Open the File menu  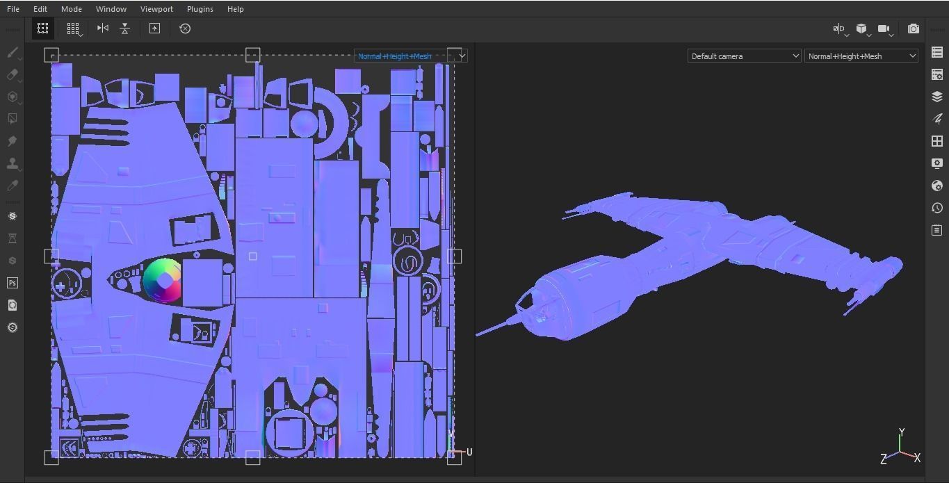pyautogui.click(x=13, y=9)
